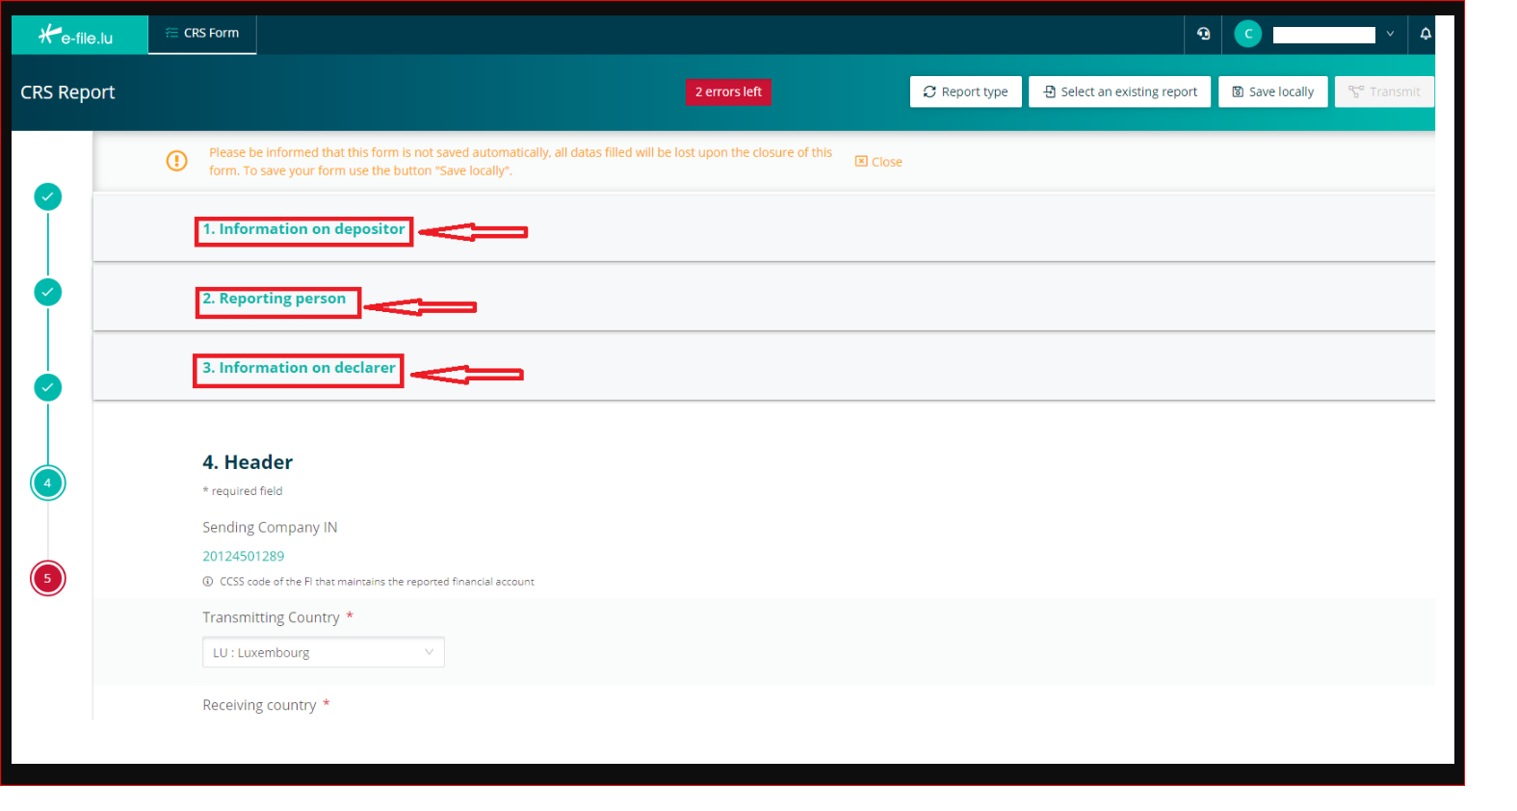Viewport: 1517px width, 811px height.
Task: Close the unsaved form warning
Action: click(x=878, y=162)
